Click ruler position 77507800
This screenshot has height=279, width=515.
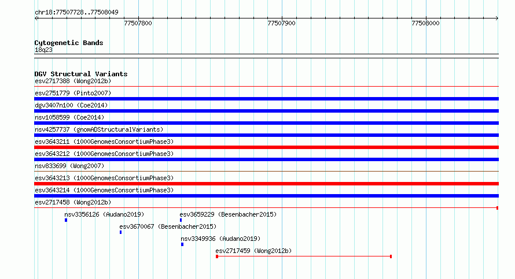(x=138, y=23)
